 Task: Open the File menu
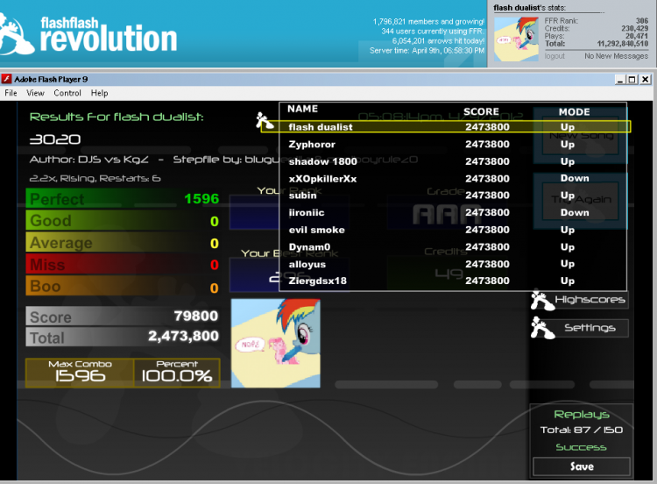coord(11,93)
